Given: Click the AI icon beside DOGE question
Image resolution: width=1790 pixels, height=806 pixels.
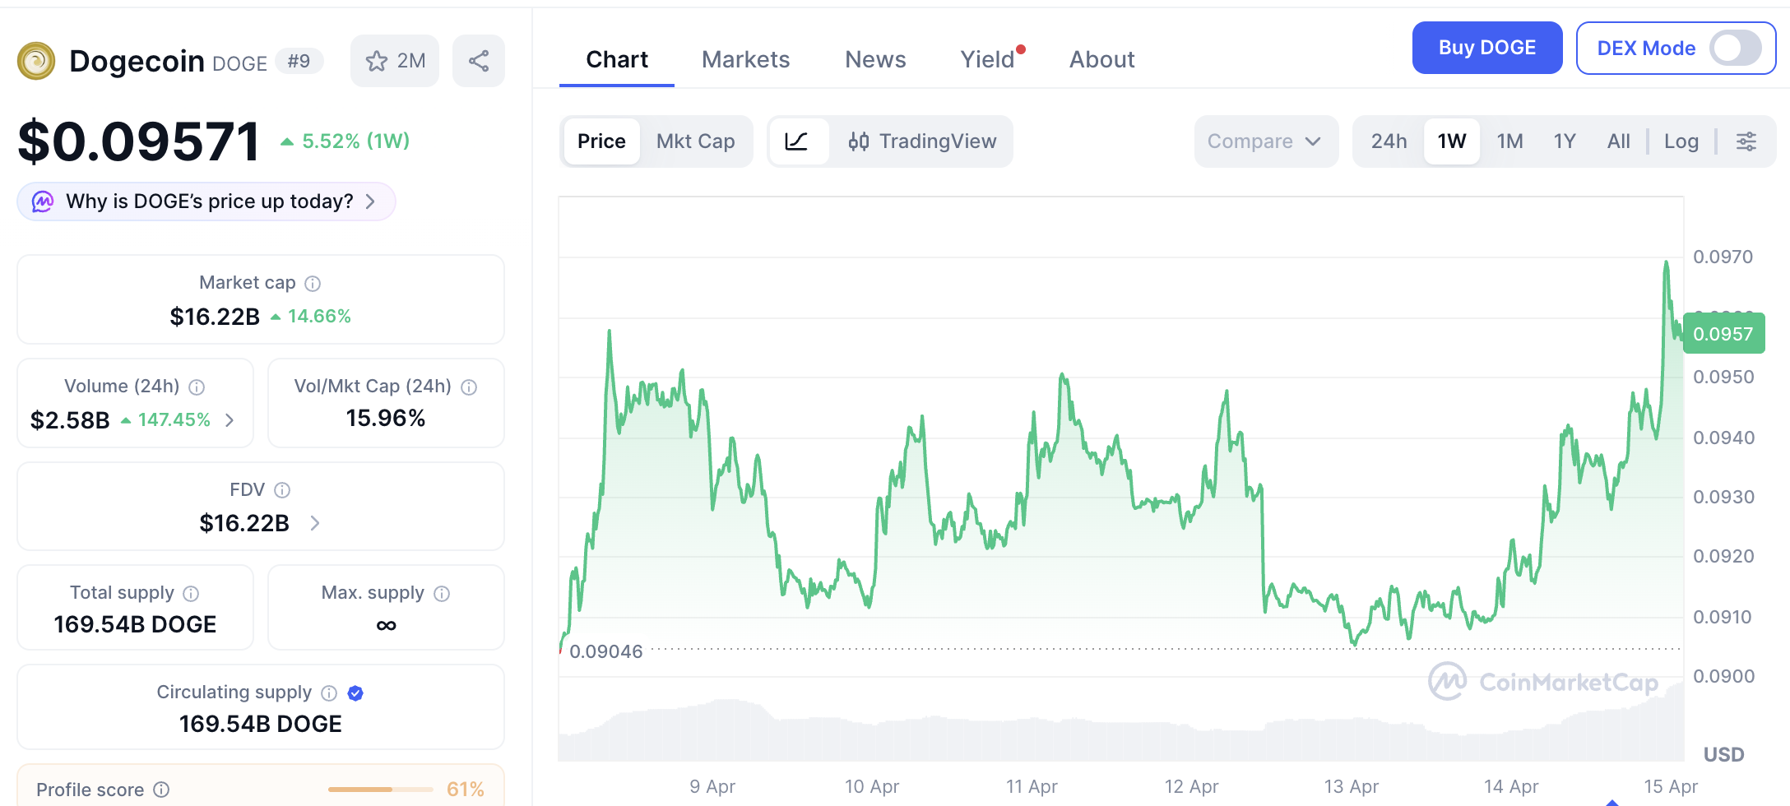Looking at the screenshot, I should [43, 201].
